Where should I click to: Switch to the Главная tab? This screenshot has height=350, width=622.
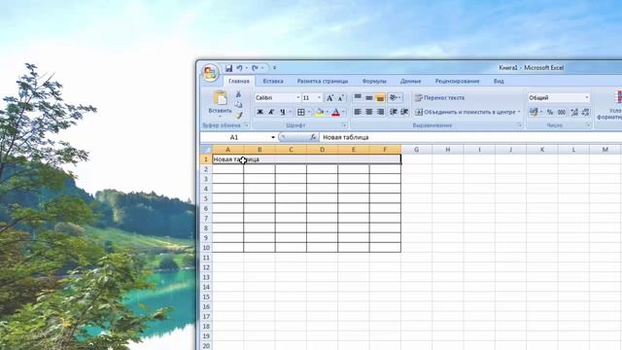239,82
